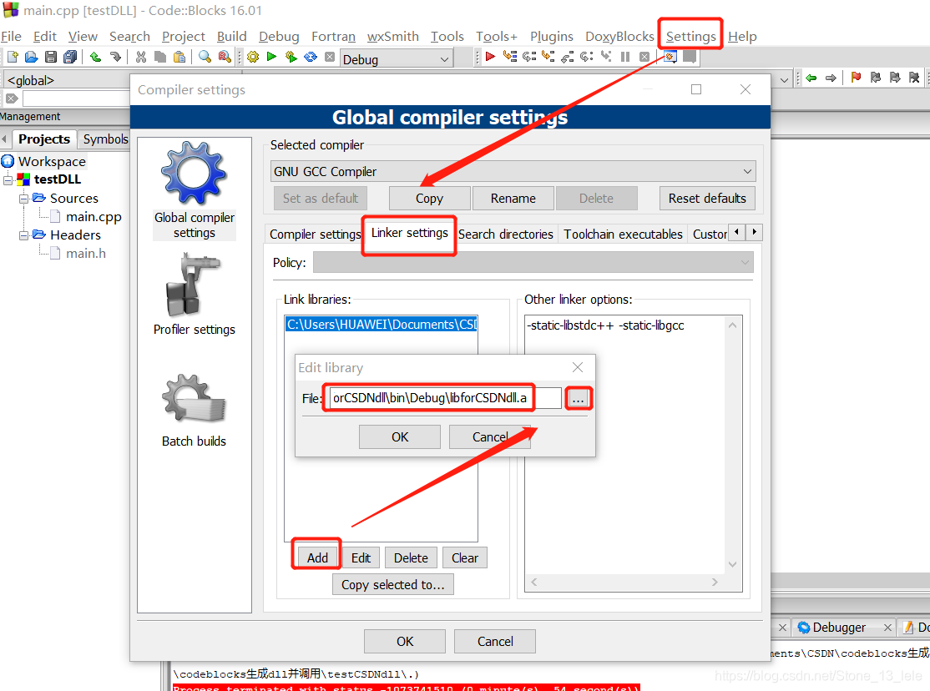Clear all bookmarks with the crossed flag icon
The height and width of the screenshot is (691, 930).
(x=914, y=78)
